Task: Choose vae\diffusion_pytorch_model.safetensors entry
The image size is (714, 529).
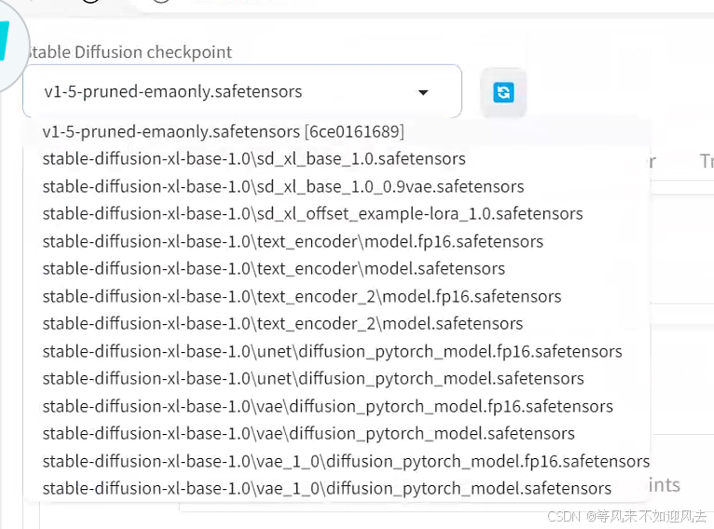Action: coord(337,434)
